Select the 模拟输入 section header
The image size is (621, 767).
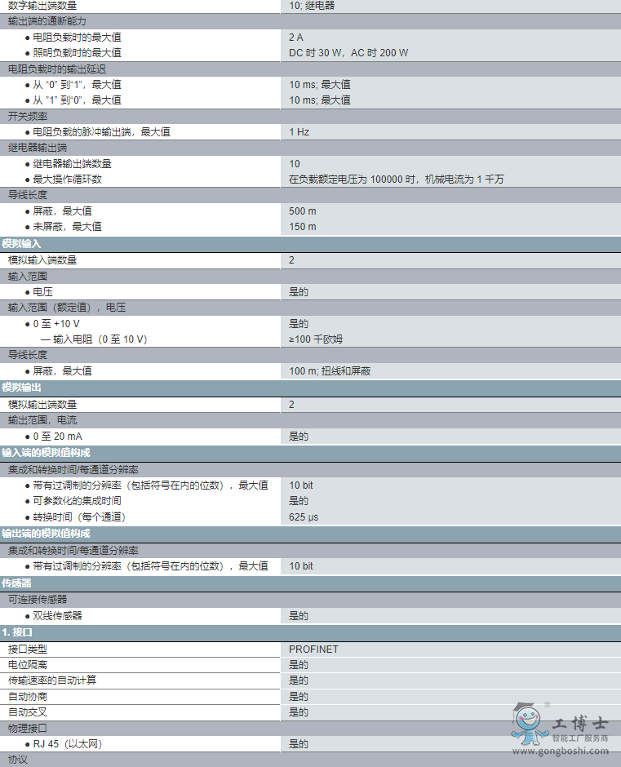22,244
